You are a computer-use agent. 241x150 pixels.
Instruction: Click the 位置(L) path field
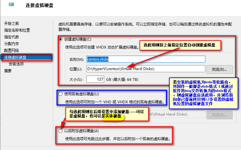pyautogui.click(x=146, y=69)
